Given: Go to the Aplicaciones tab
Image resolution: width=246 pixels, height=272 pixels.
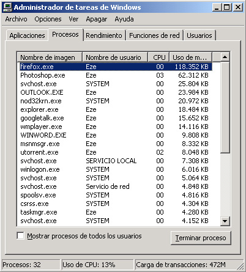Looking at the screenshot, I should [x=27, y=35].
